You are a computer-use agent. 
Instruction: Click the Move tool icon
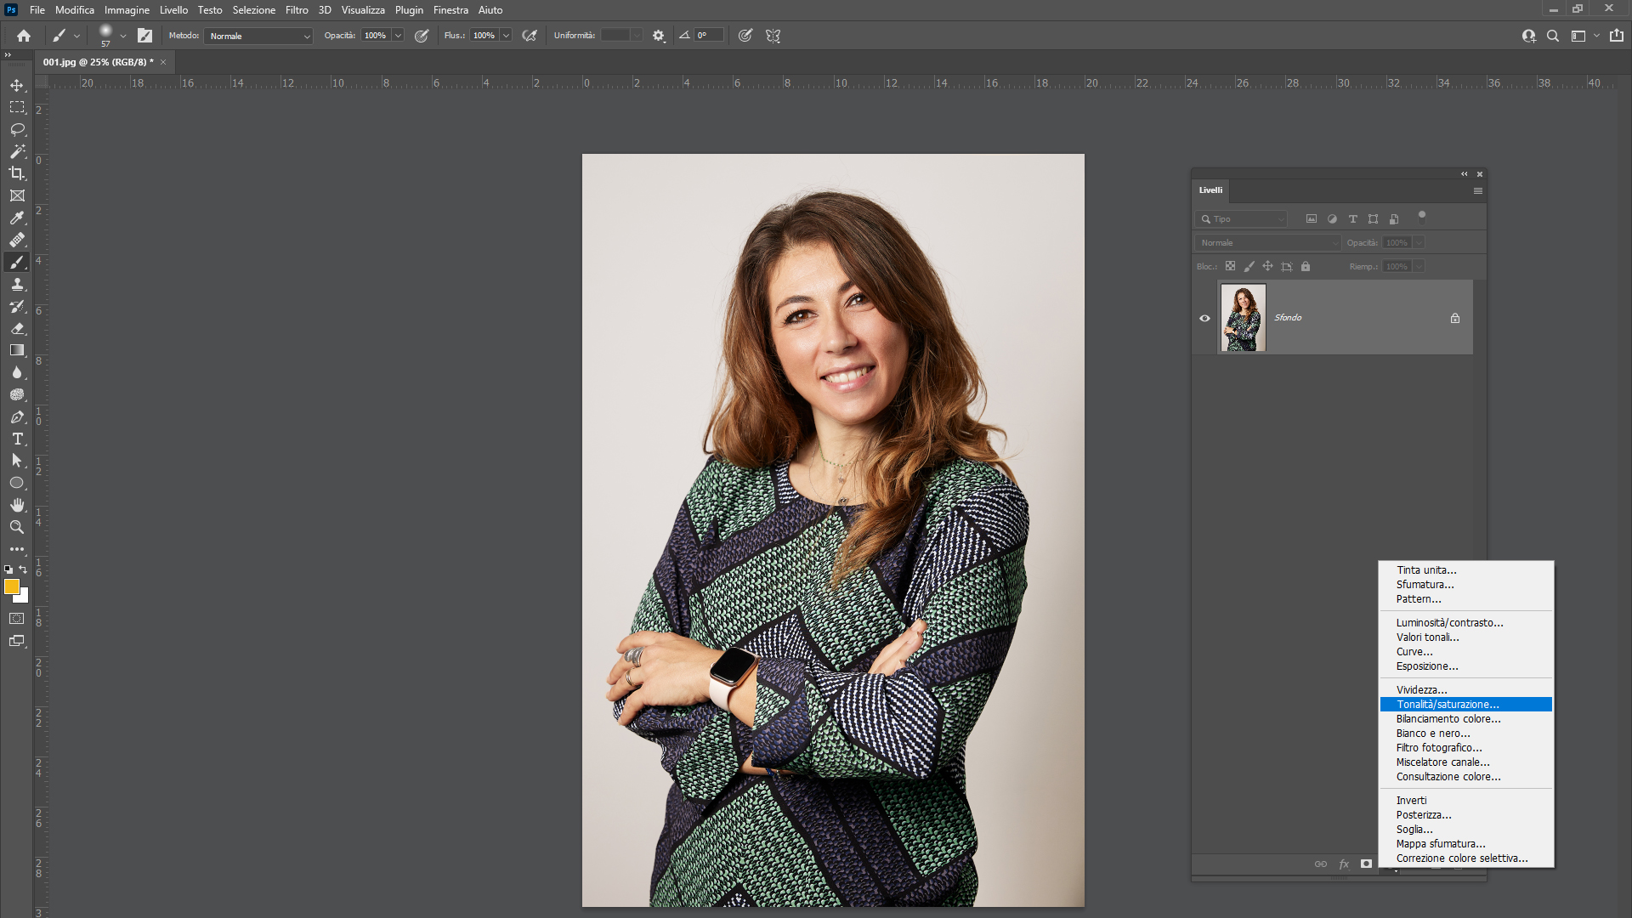click(17, 85)
